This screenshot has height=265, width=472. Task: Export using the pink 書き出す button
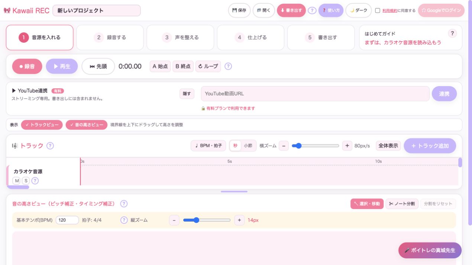click(291, 10)
